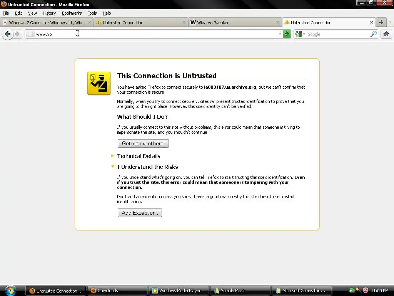
Task: Click the green Go arrow button
Action: [x=287, y=34]
